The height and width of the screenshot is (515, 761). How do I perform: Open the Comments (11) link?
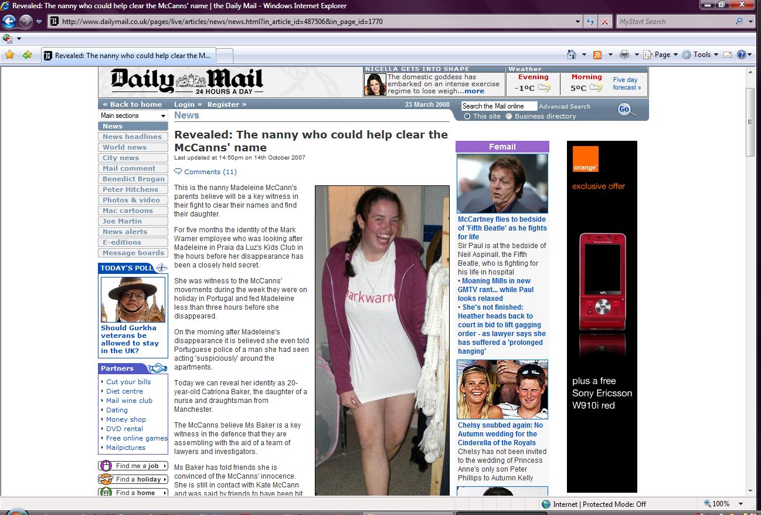[x=210, y=172]
